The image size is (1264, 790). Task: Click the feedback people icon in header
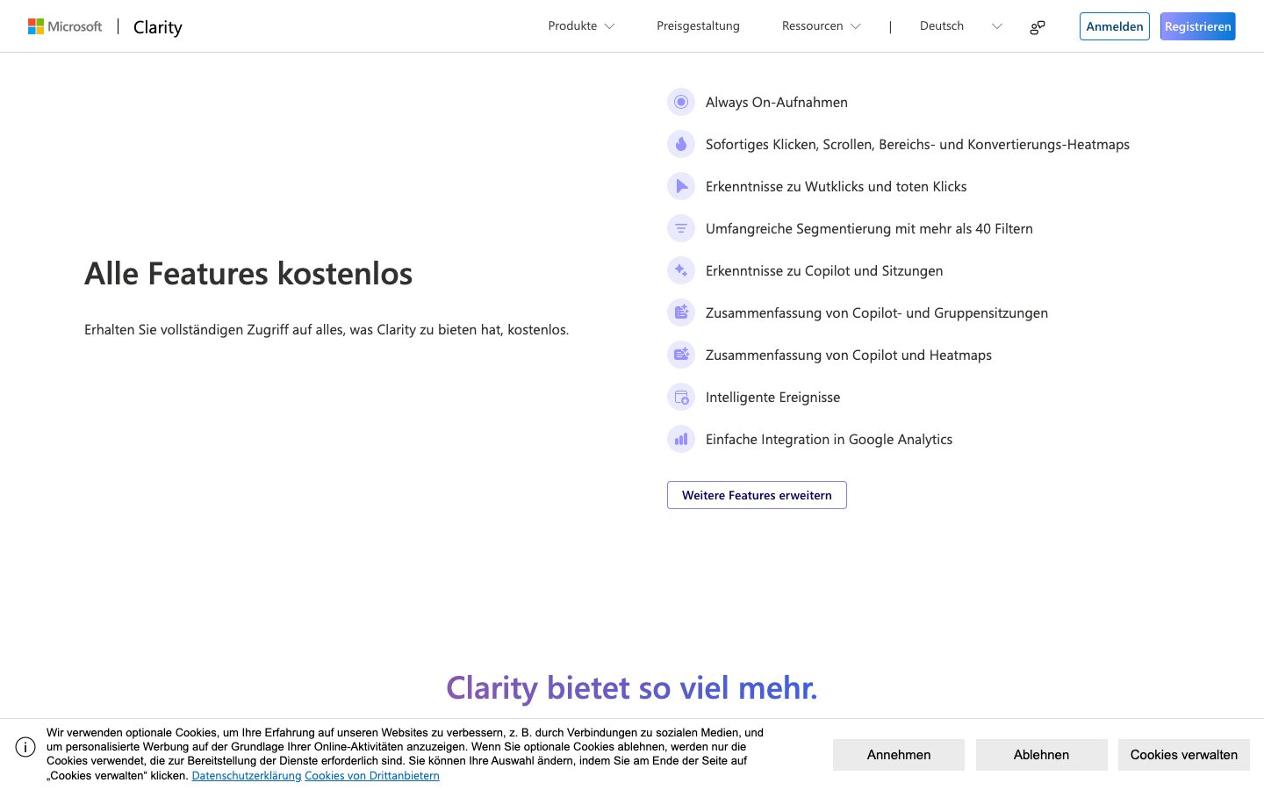pyautogui.click(x=1038, y=27)
